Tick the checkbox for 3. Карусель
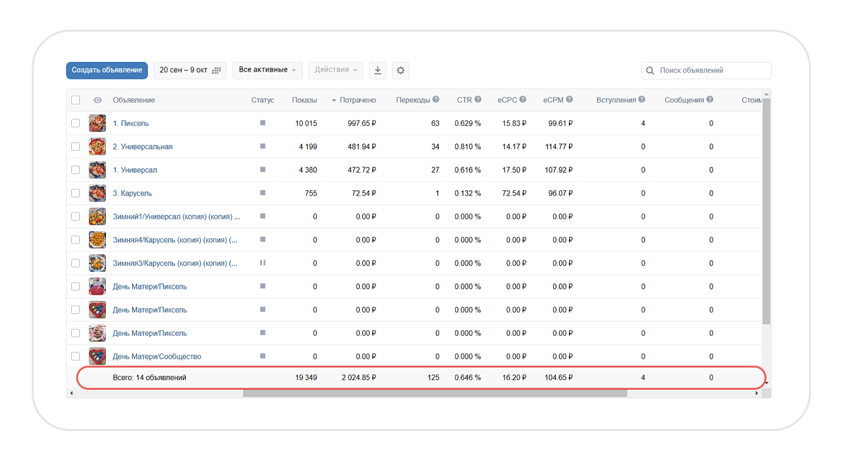 (x=76, y=193)
